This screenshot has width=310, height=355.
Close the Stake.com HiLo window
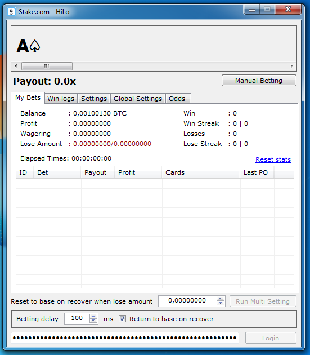tap(288, 9)
